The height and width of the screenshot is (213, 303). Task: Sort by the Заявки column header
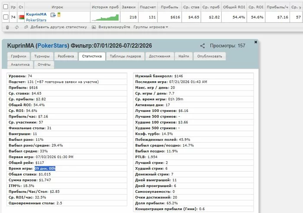click(x=129, y=7)
